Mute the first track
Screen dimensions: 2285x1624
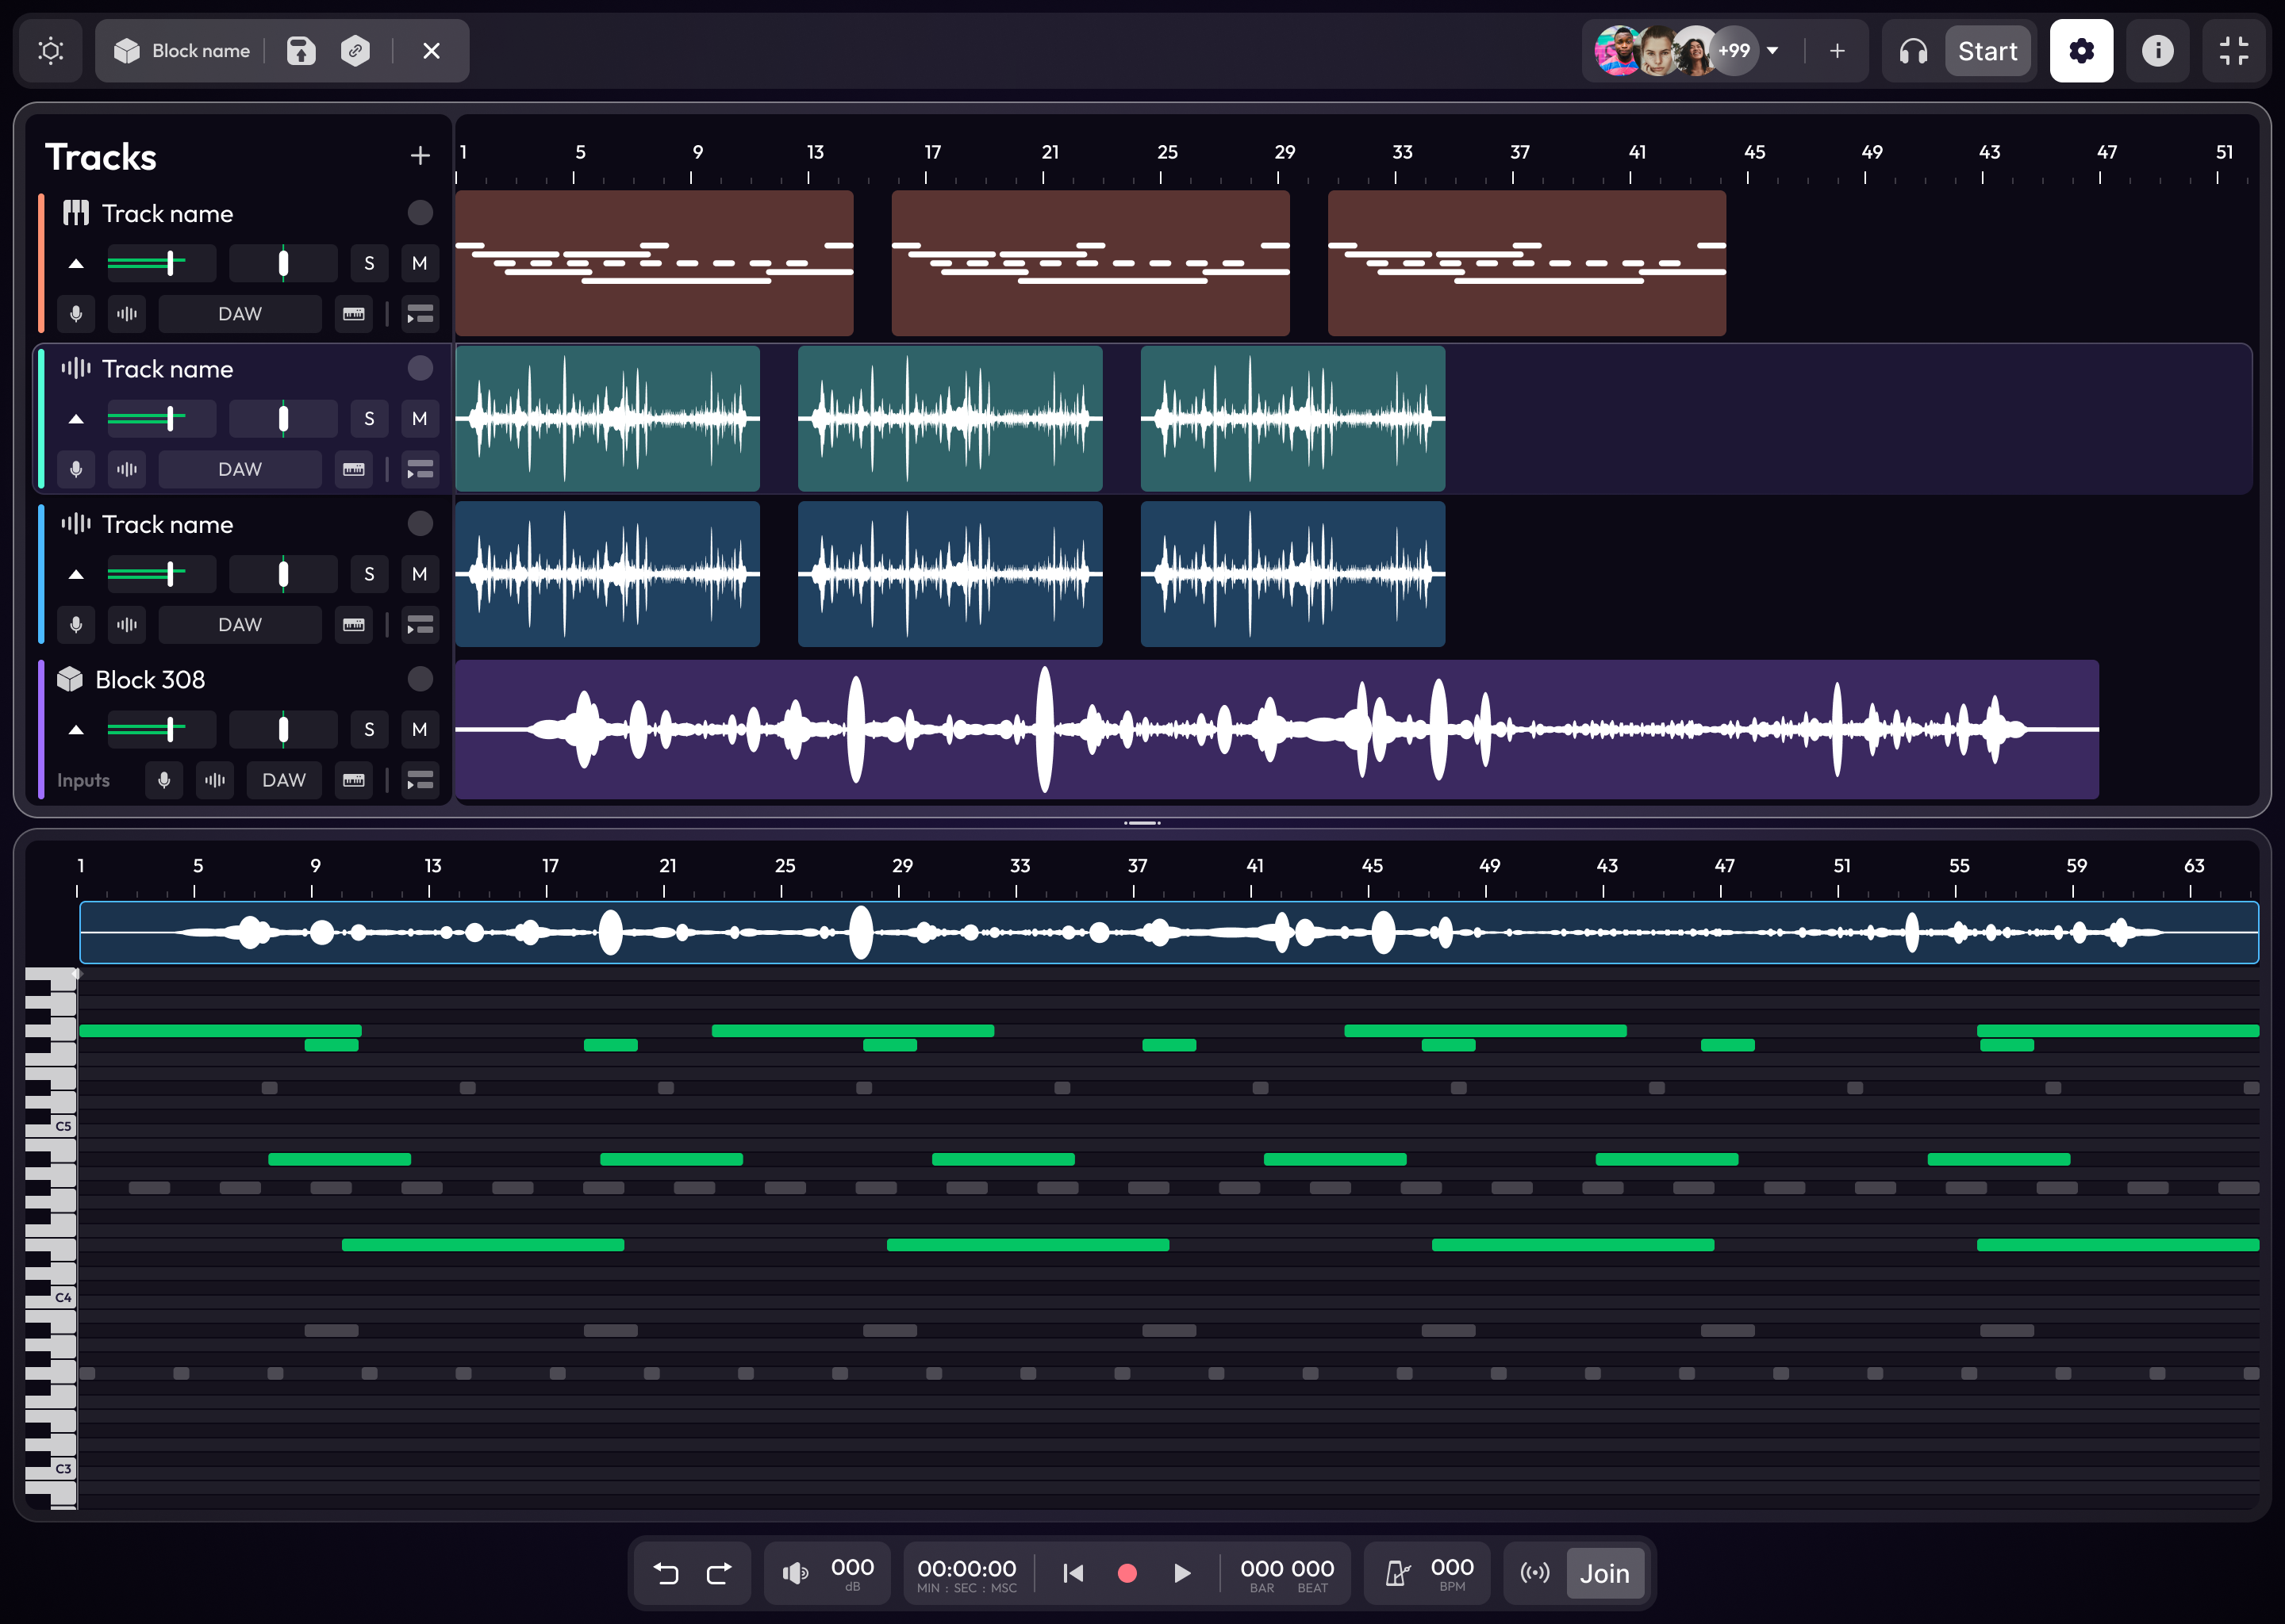tap(419, 263)
